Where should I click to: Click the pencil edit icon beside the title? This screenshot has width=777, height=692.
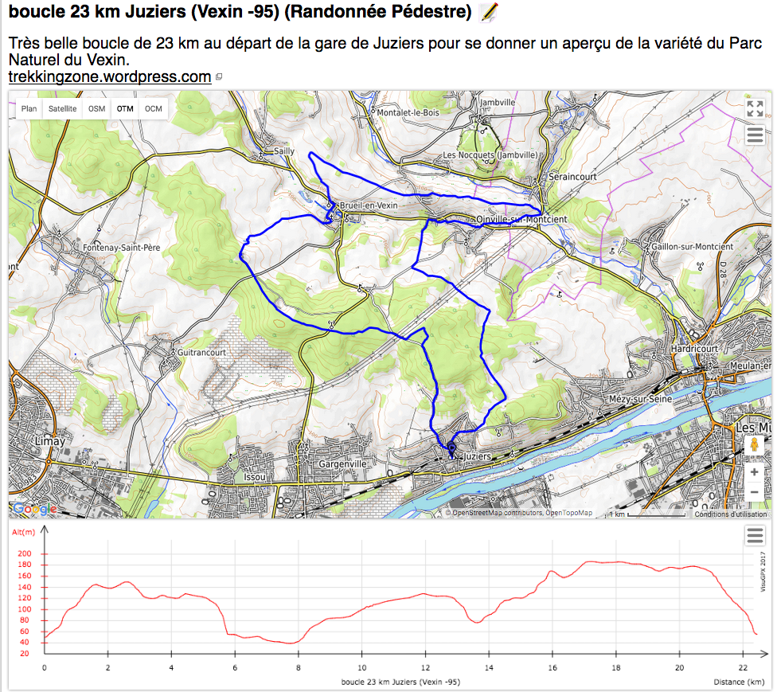click(490, 12)
